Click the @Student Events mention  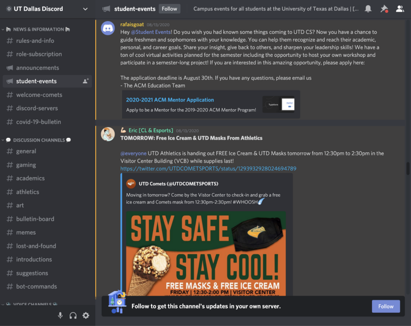pyautogui.click(x=151, y=32)
